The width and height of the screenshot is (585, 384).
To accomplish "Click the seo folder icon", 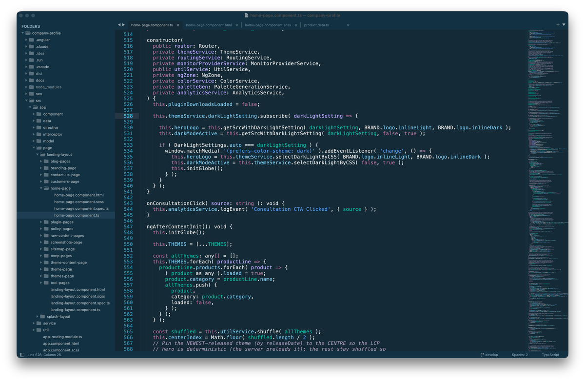I will 31,94.
